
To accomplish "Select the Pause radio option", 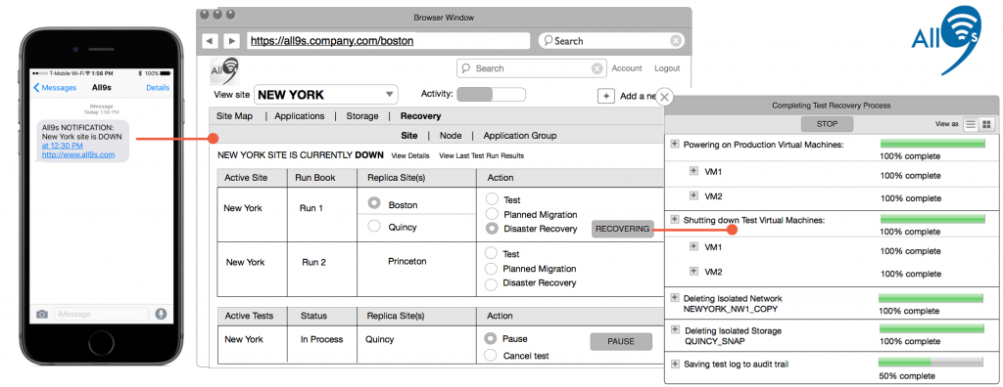I will point(491,338).
